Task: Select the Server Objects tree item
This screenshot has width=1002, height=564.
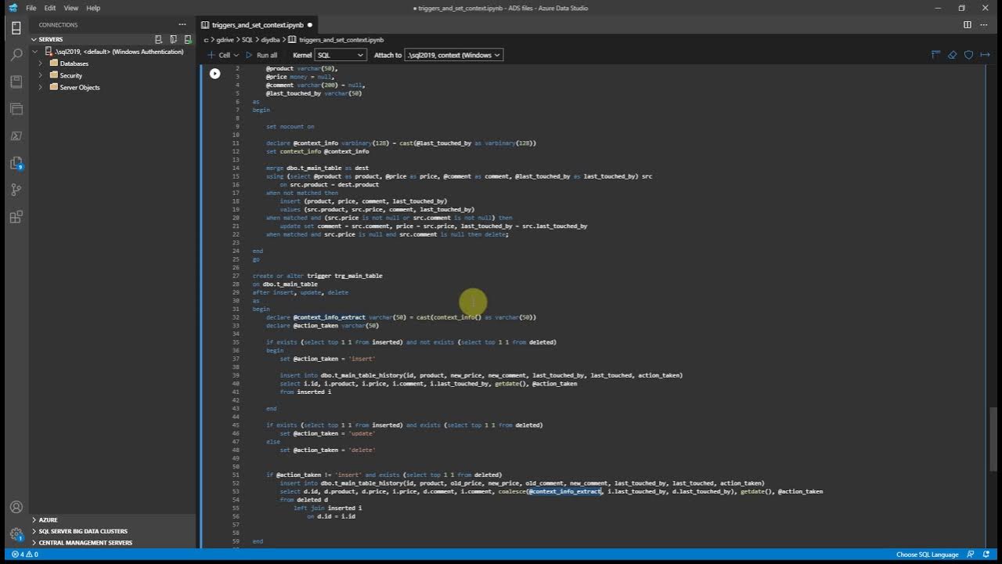Action: coord(80,87)
